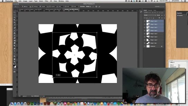Switch to the Channels panel tab
Viewport: 188px width, 106px height.
[150, 11]
